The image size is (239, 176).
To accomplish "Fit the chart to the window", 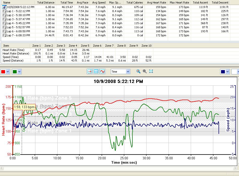I will (151, 71).
